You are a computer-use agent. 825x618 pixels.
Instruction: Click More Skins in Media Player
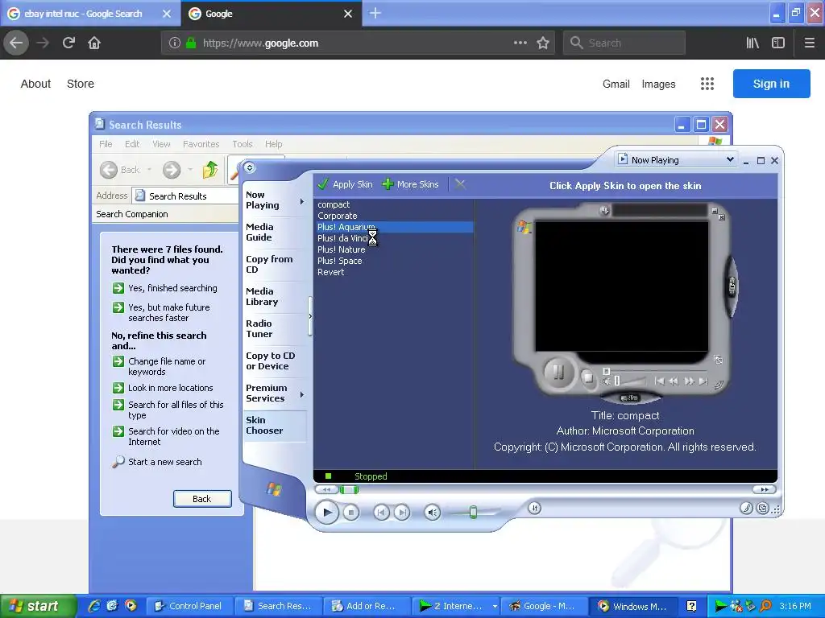(x=410, y=184)
